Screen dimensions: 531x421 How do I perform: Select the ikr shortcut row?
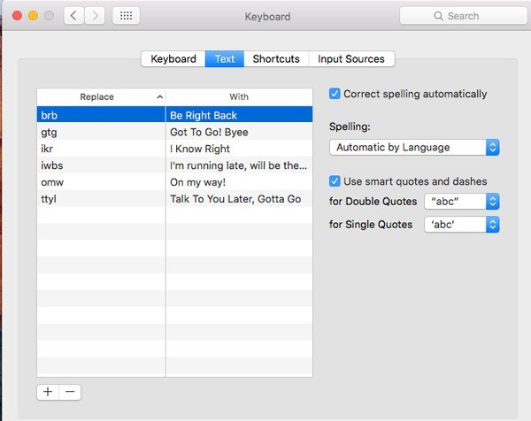point(174,149)
